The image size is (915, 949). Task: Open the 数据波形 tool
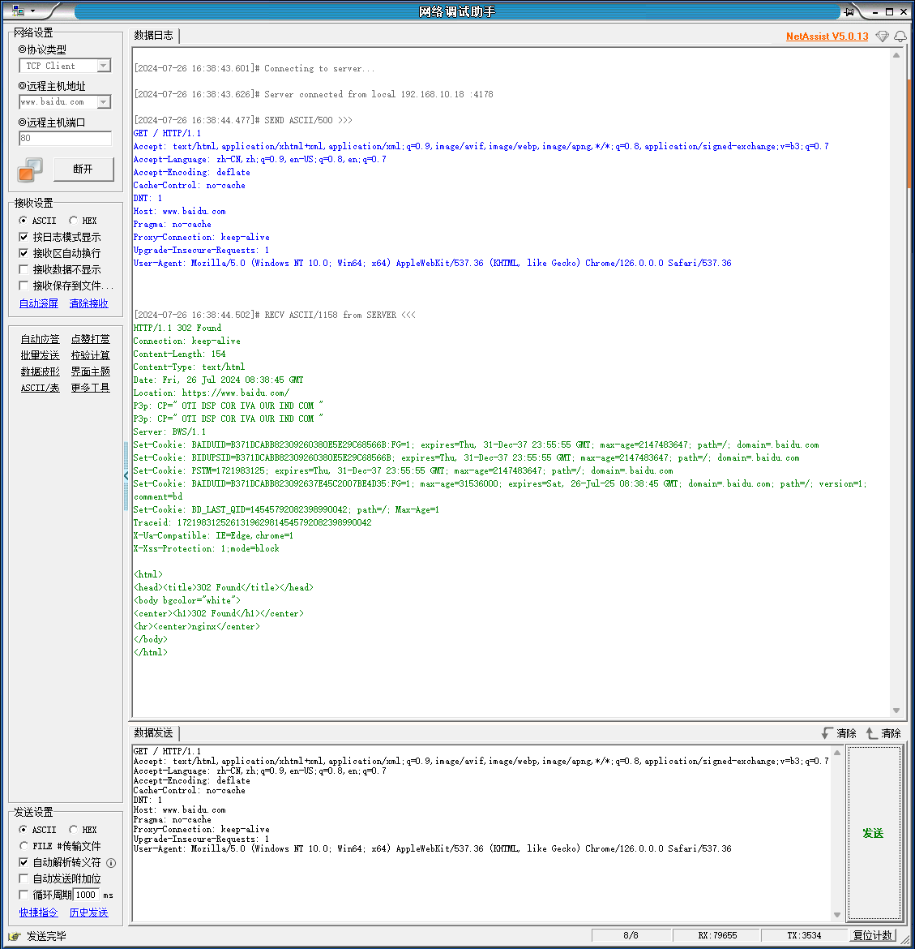40,371
